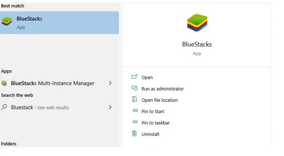Click the large BlueStacks logo in preview pane
This screenshot has width=284, height=156.
[197, 23]
